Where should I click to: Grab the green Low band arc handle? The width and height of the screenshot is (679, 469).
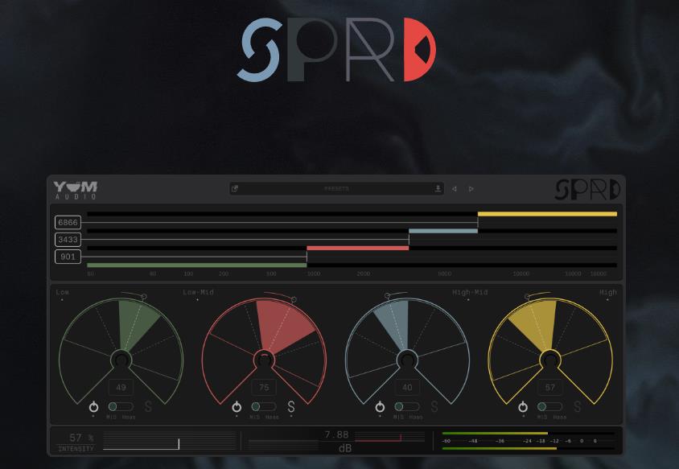pos(144,297)
